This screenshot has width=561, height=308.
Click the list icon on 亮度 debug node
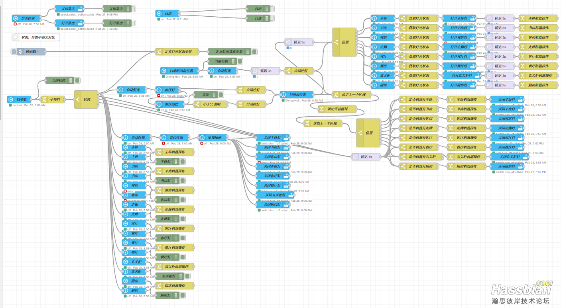click(214, 95)
